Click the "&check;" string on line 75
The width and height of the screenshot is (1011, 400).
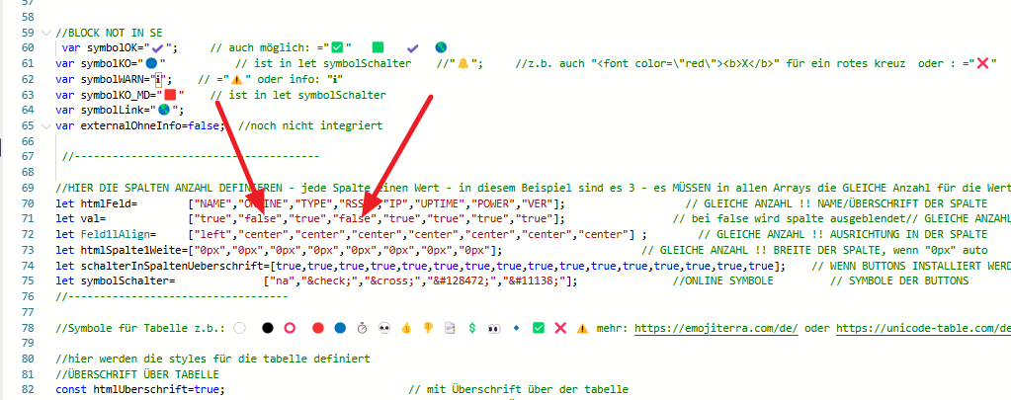329,280
